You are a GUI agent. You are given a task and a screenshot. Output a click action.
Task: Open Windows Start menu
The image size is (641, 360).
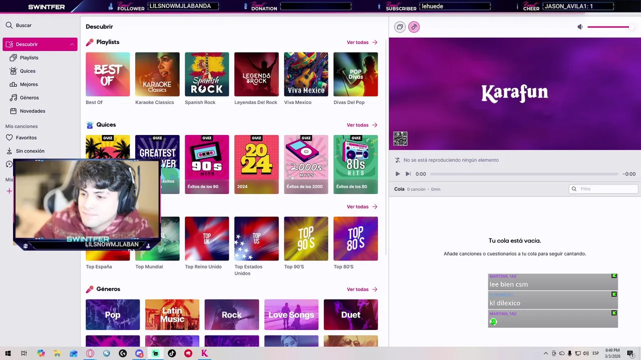pos(8,353)
